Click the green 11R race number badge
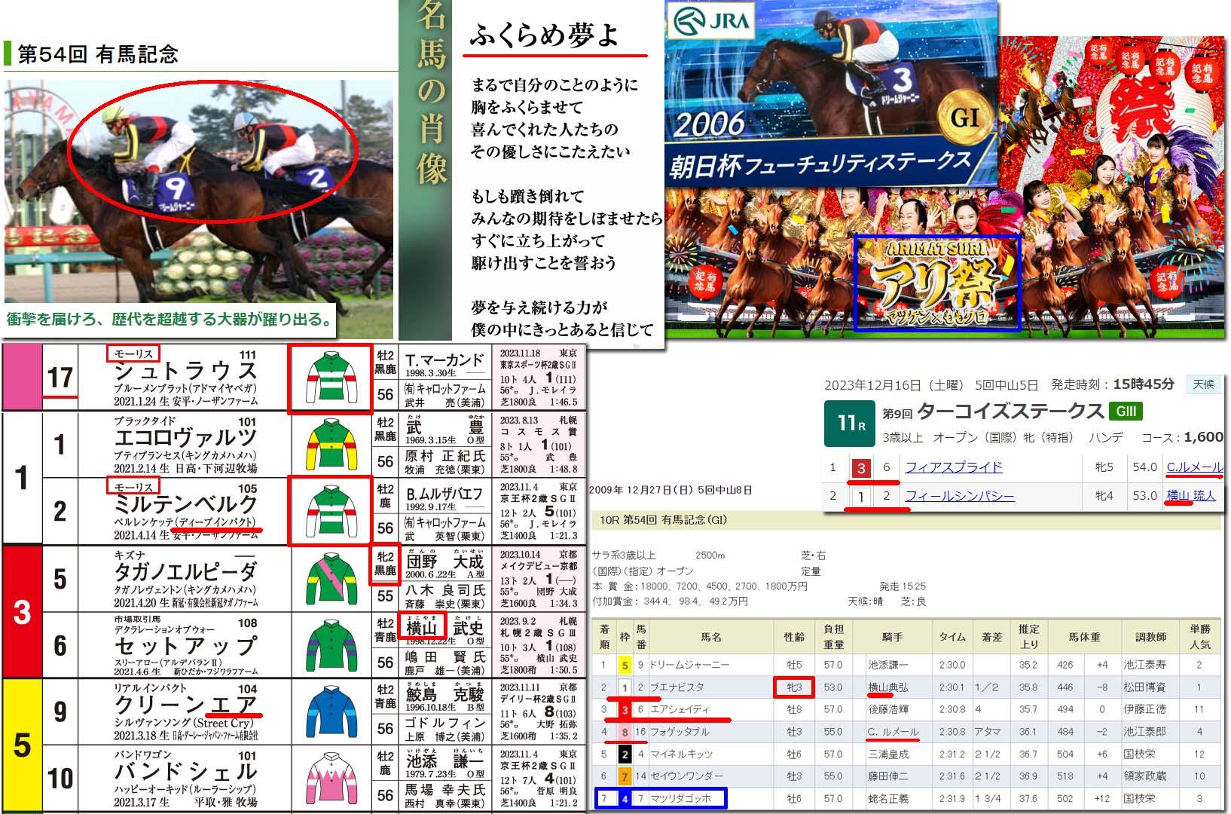This screenshot has width=1231, height=814. tap(848, 422)
